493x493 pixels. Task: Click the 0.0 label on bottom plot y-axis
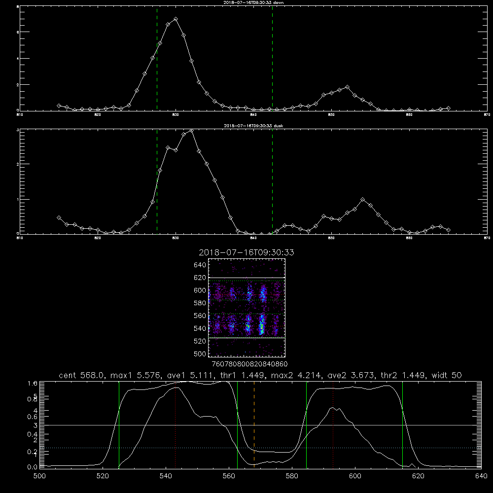33,467
